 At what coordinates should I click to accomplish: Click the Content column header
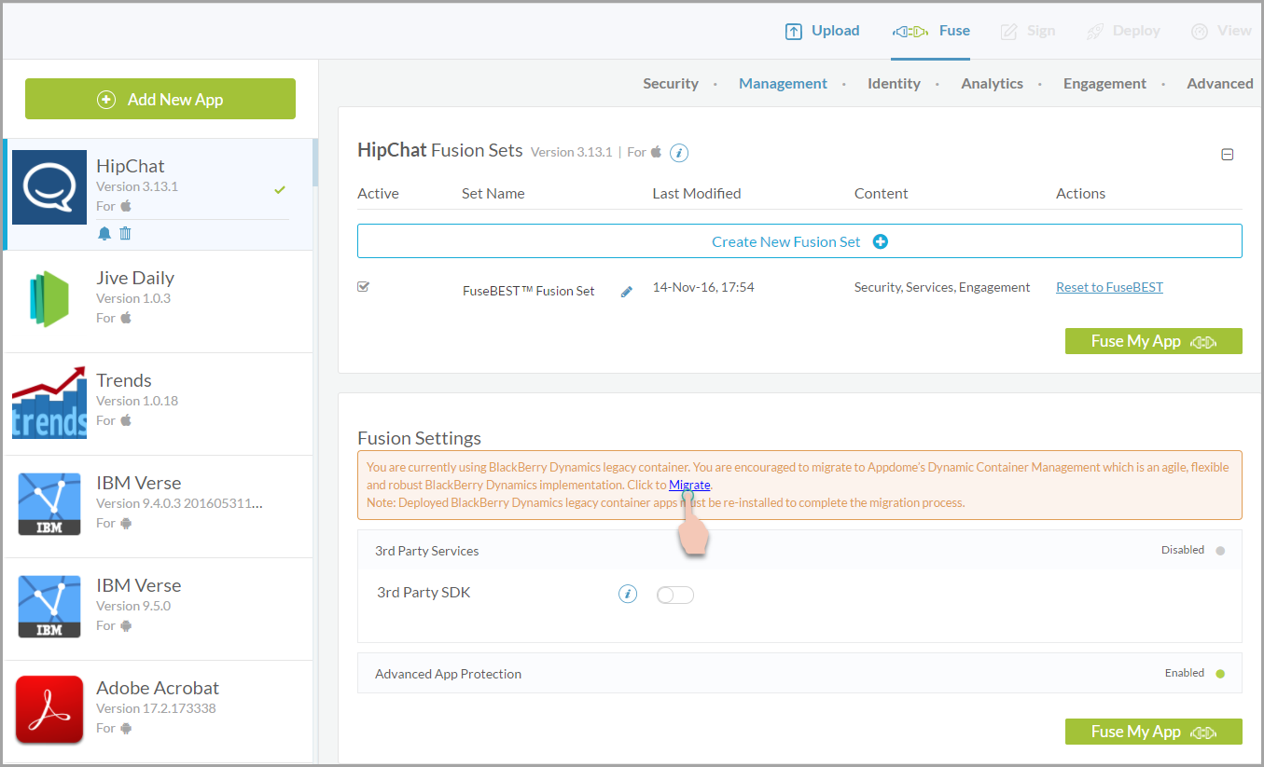[x=882, y=194]
